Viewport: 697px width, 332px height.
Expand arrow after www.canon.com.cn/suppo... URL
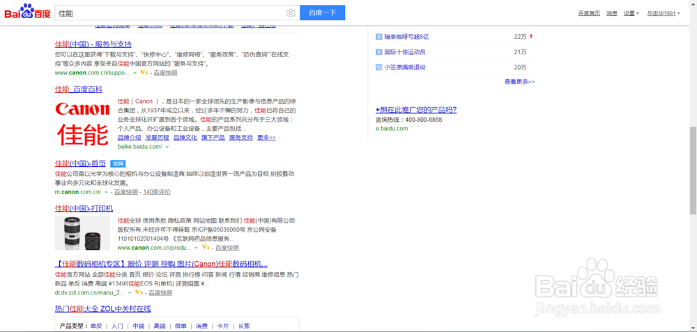point(135,73)
